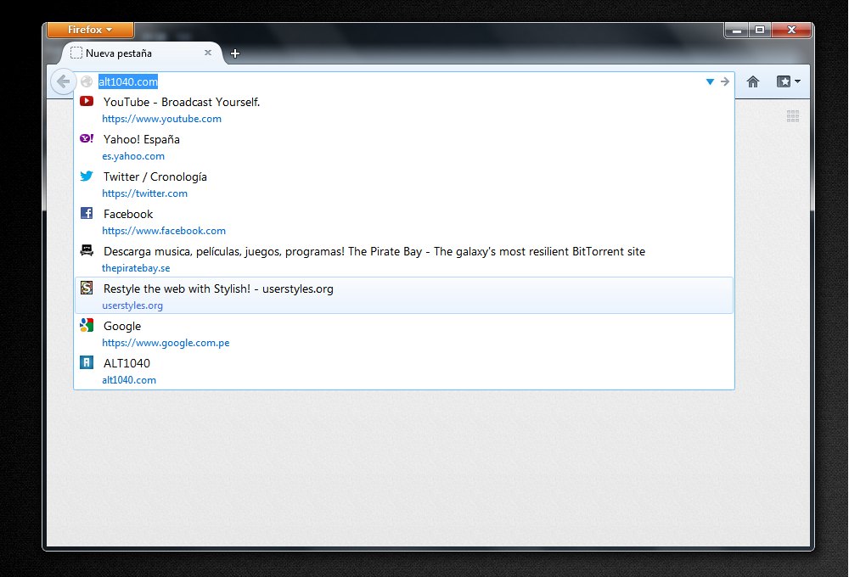Open https://twitter.com link
This screenshot has height=577, width=849.
(144, 193)
